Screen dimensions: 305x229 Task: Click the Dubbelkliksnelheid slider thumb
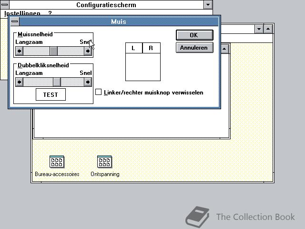pos(57,82)
